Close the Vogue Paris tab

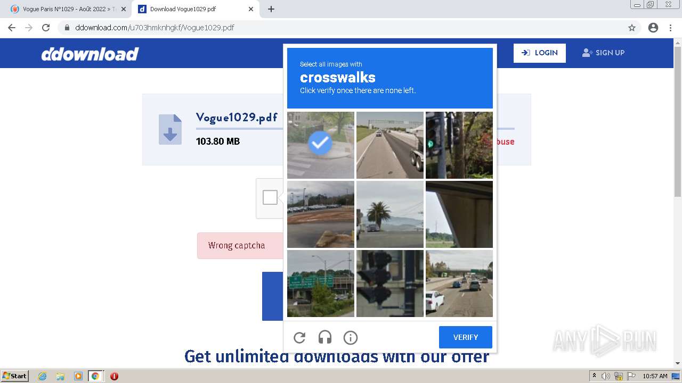pyautogui.click(x=124, y=9)
